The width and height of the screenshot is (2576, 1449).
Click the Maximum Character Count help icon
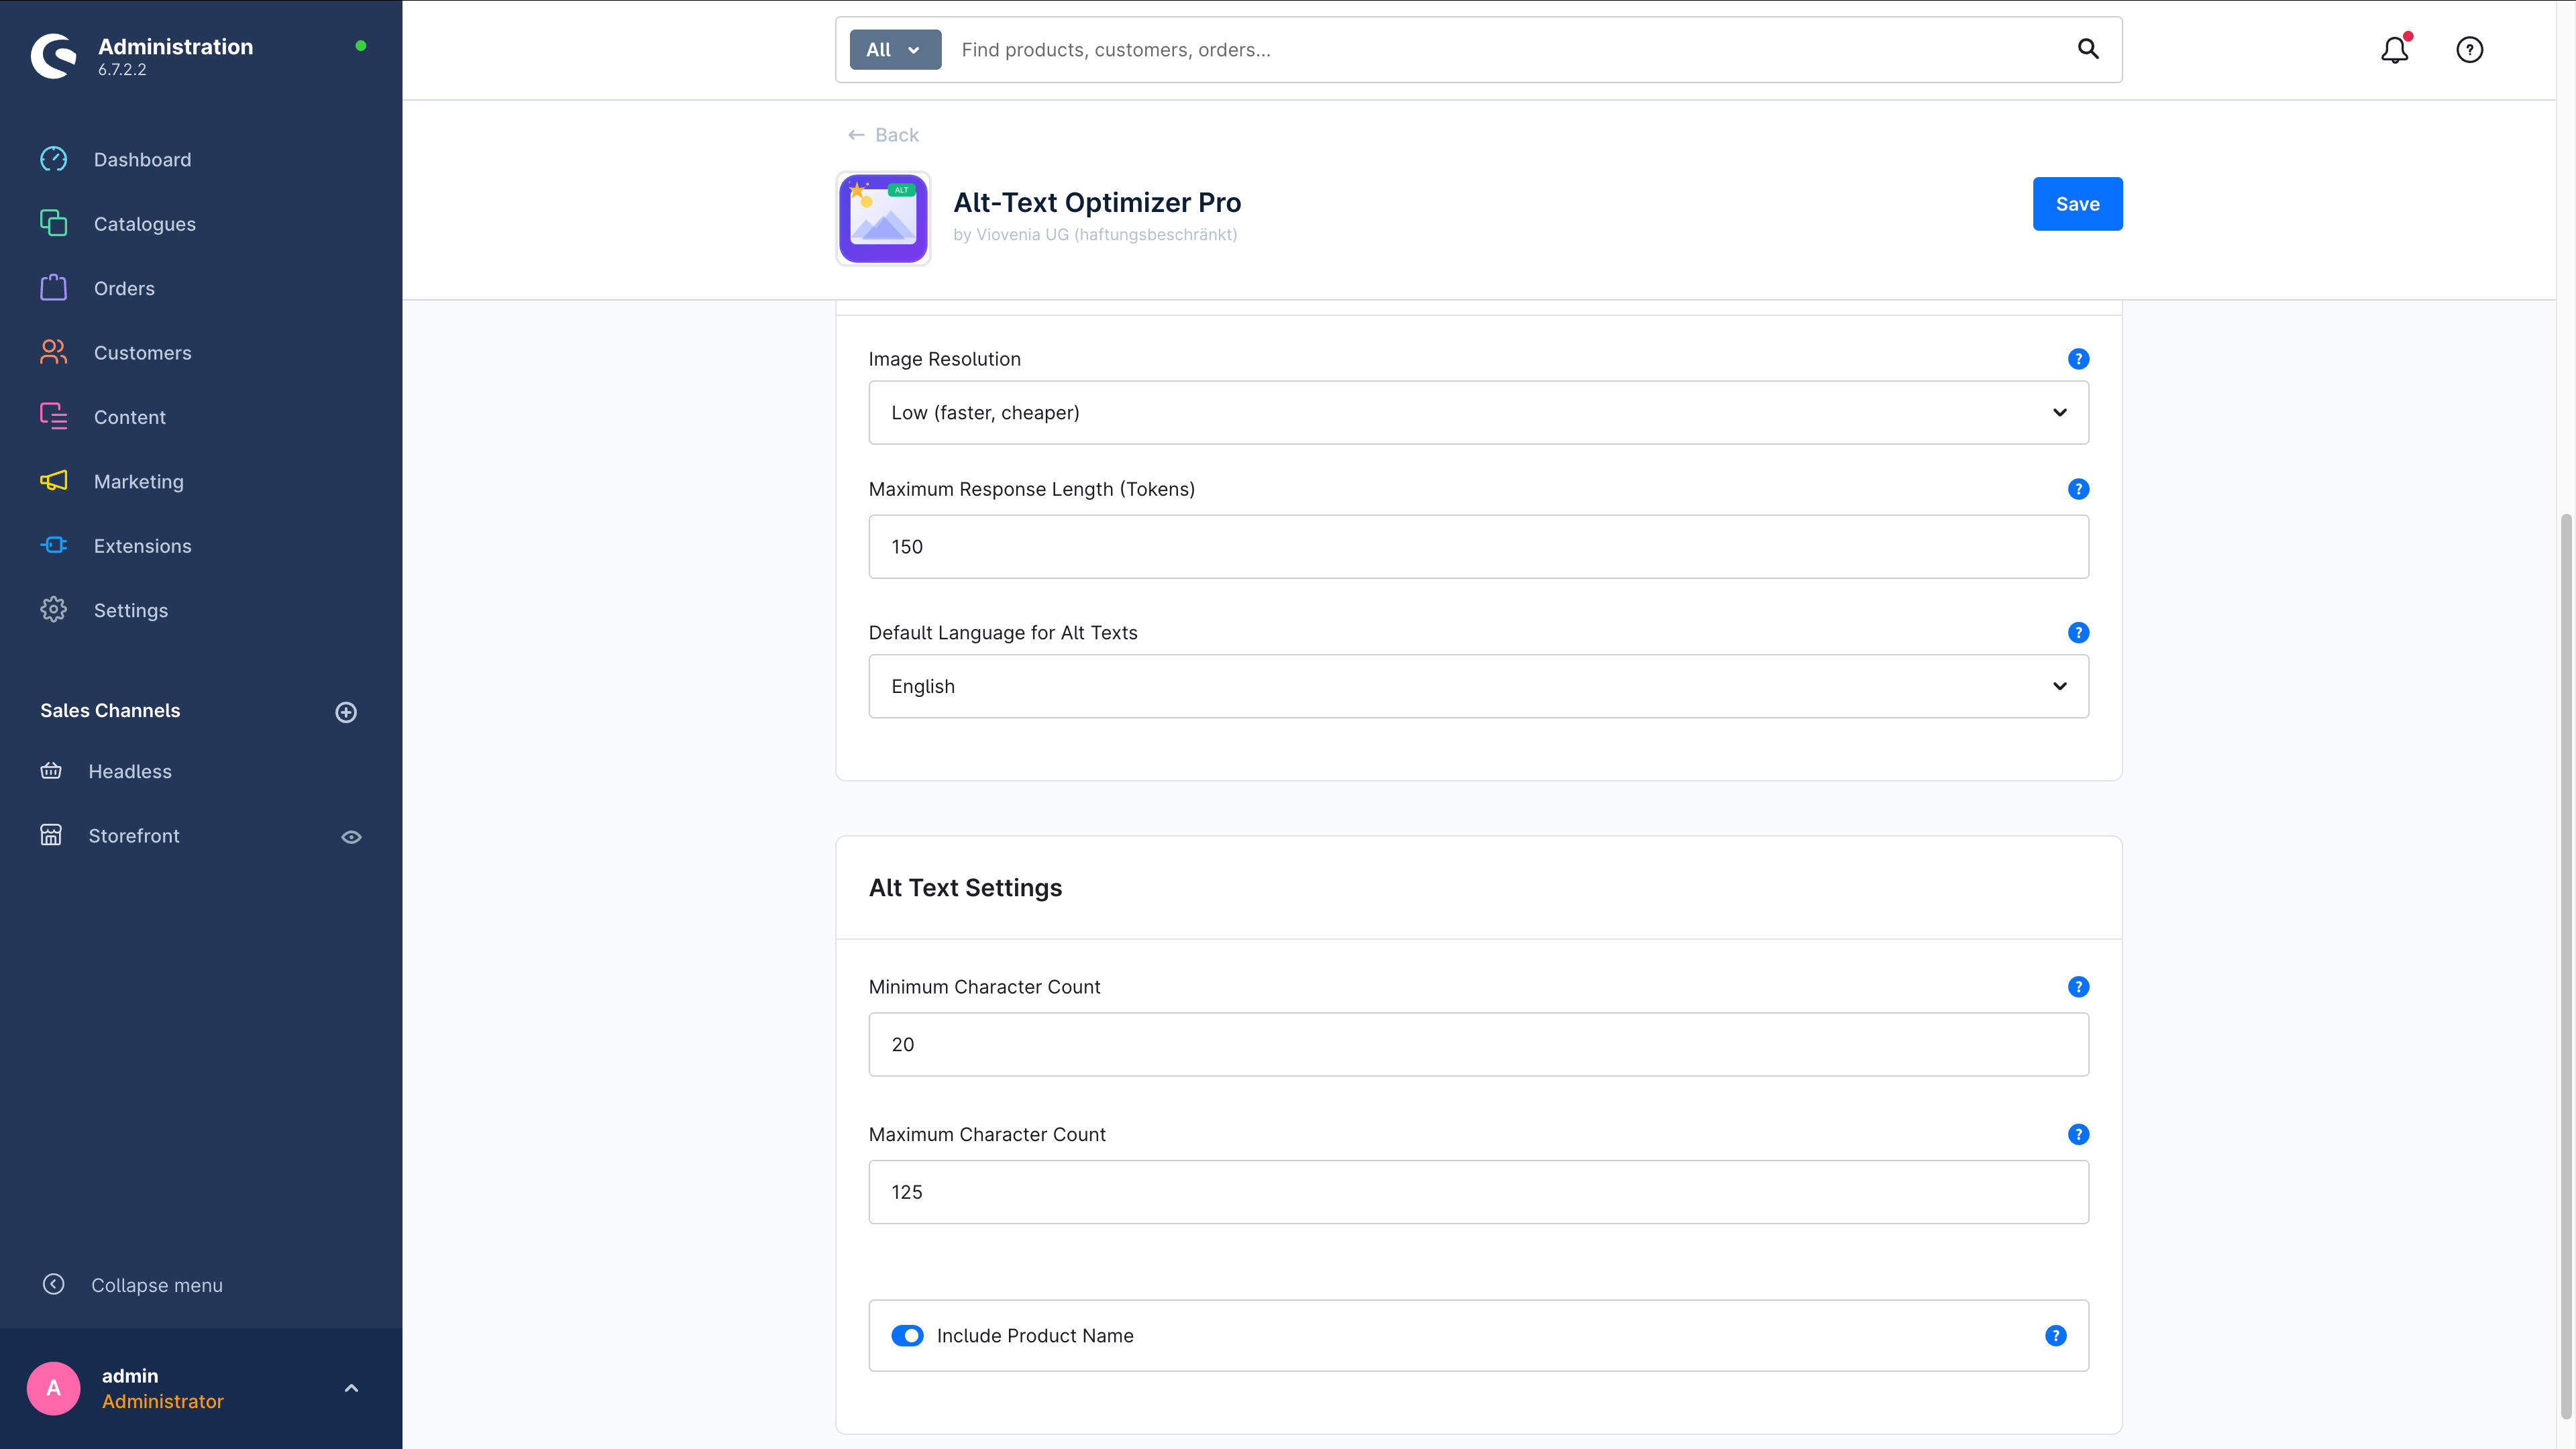tap(2078, 1134)
